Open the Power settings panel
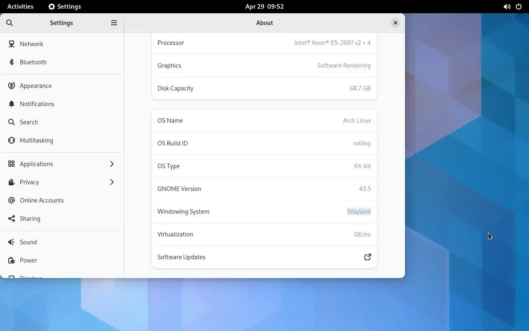The height and width of the screenshot is (331, 529). coord(62,260)
